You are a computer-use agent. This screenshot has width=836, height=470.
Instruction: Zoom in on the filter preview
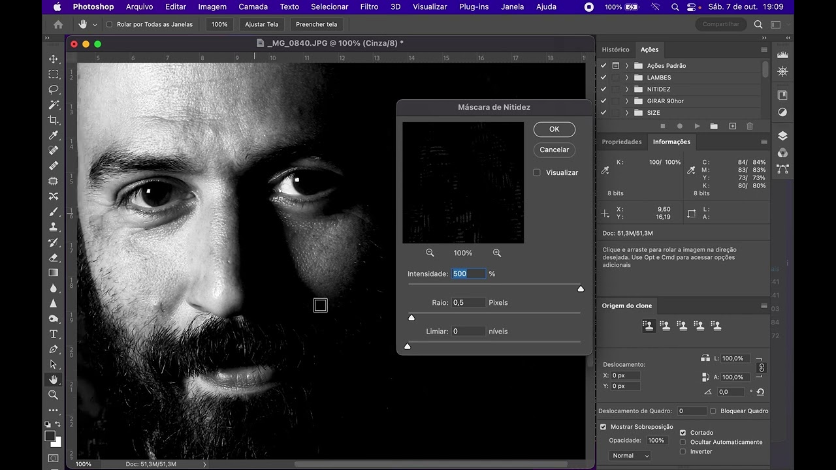496,253
